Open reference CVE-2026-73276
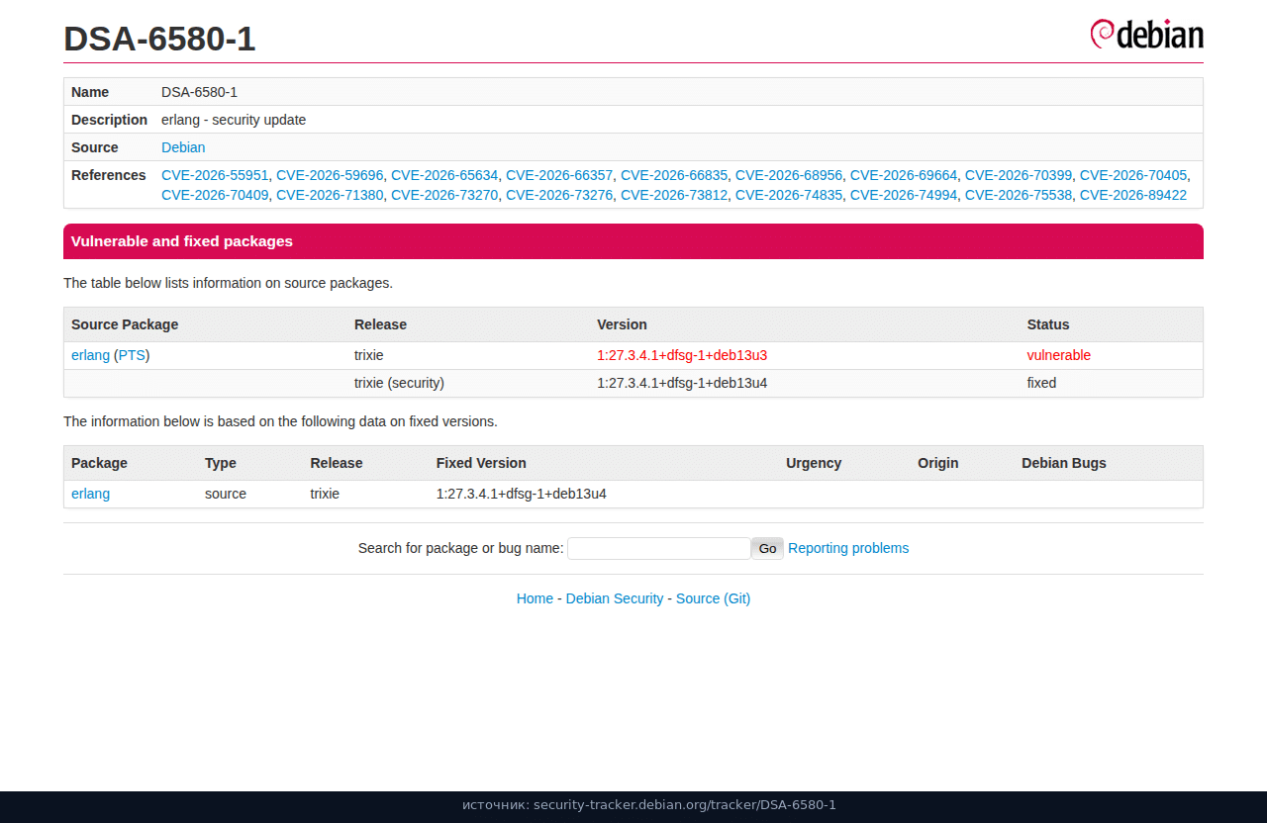 pos(559,195)
